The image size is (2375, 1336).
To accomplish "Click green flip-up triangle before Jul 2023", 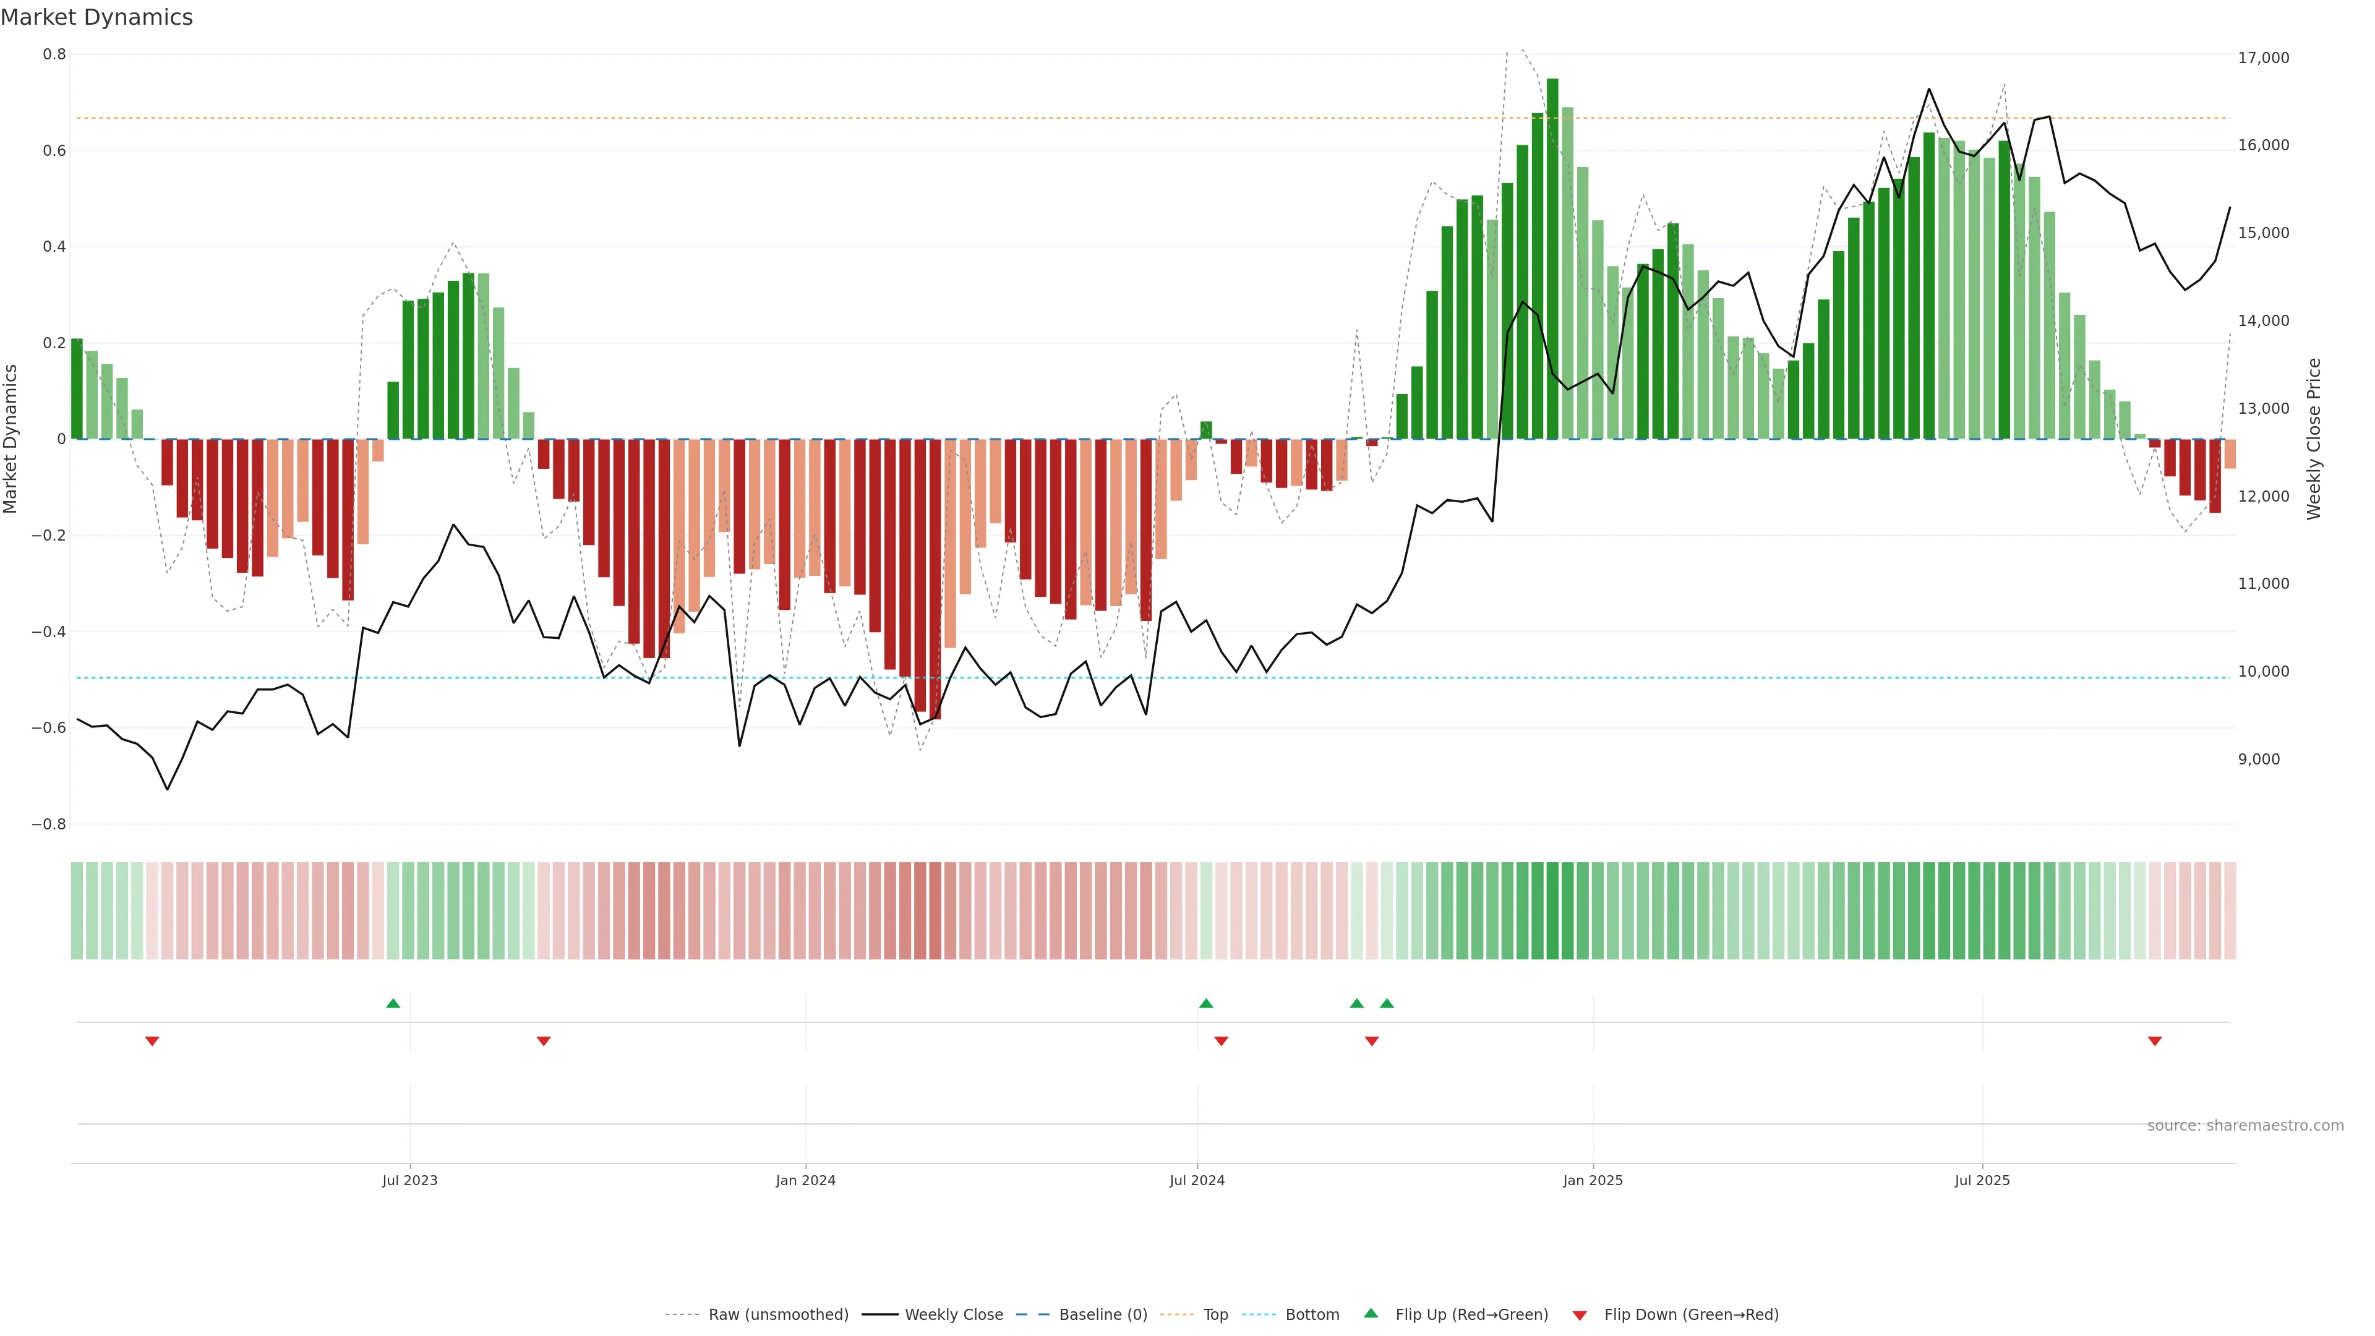I will [393, 1003].
